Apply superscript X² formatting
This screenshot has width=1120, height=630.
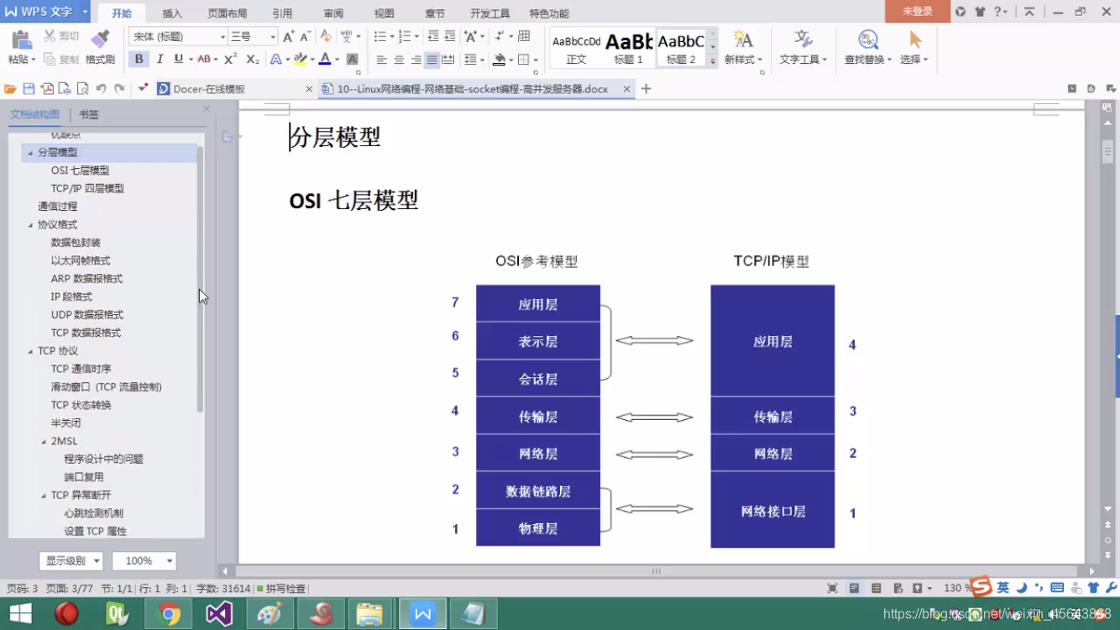click(230, 59)
